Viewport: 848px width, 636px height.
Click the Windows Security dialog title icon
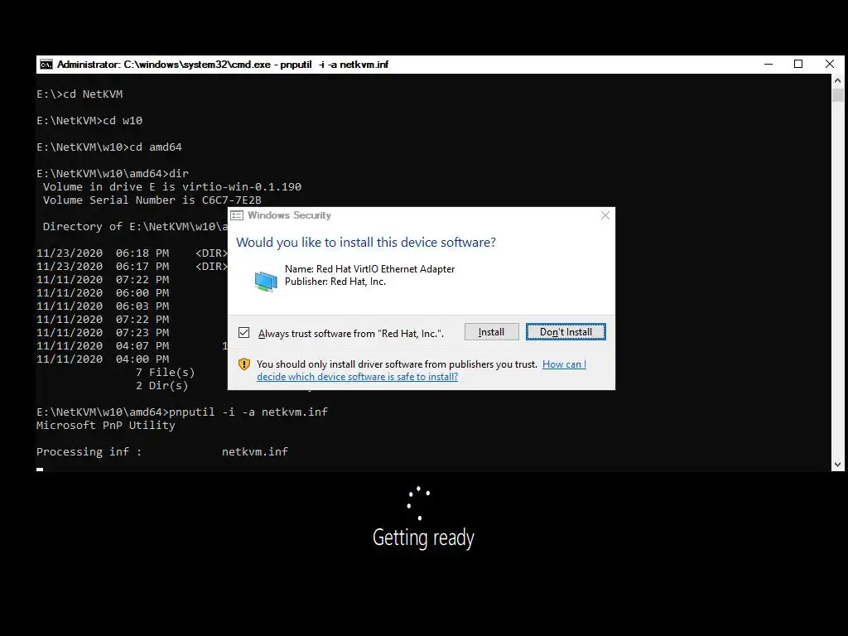point(237,215)
